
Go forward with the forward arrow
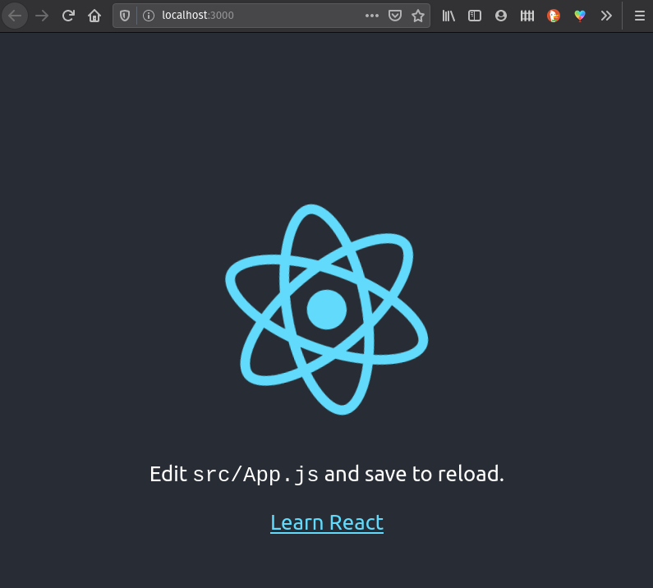[x=42, y=16]
